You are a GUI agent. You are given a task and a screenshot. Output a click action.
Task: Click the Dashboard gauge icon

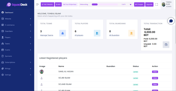point(3,13)
